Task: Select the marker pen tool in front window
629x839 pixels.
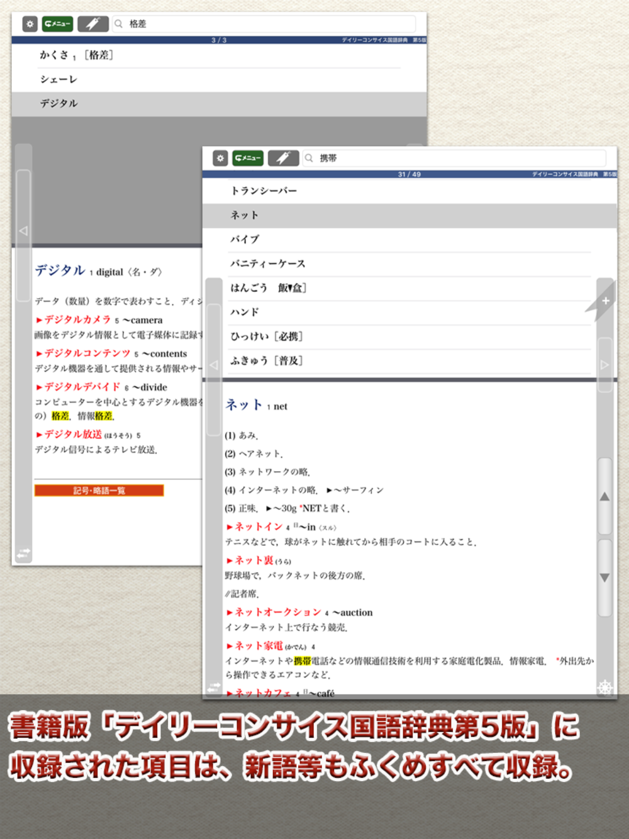Action: pos(283,158)
